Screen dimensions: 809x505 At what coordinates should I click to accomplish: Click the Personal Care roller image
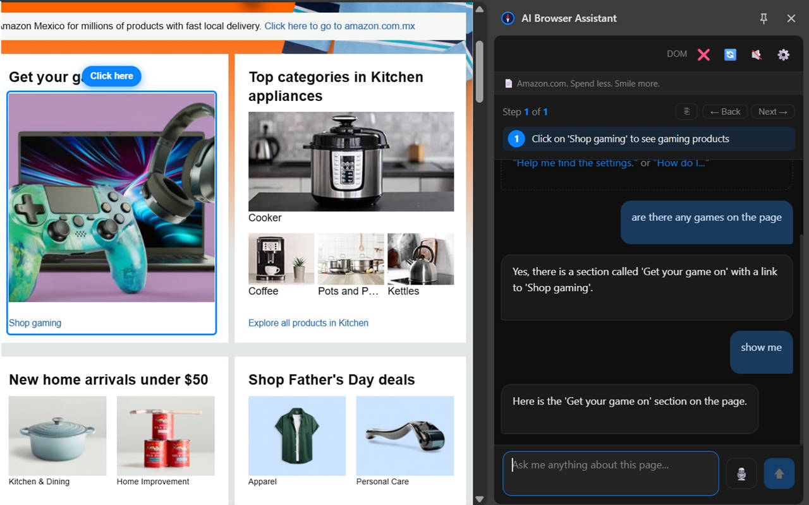[x=405, y=436]
